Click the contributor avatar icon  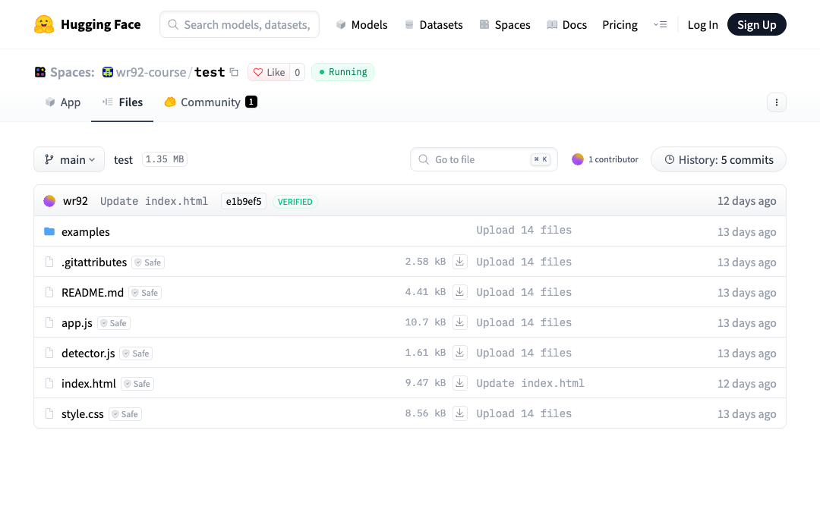pyautogui.click(x=577, y=159)
